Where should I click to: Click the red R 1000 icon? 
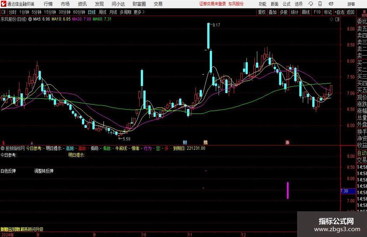click(x=364, y=13)
